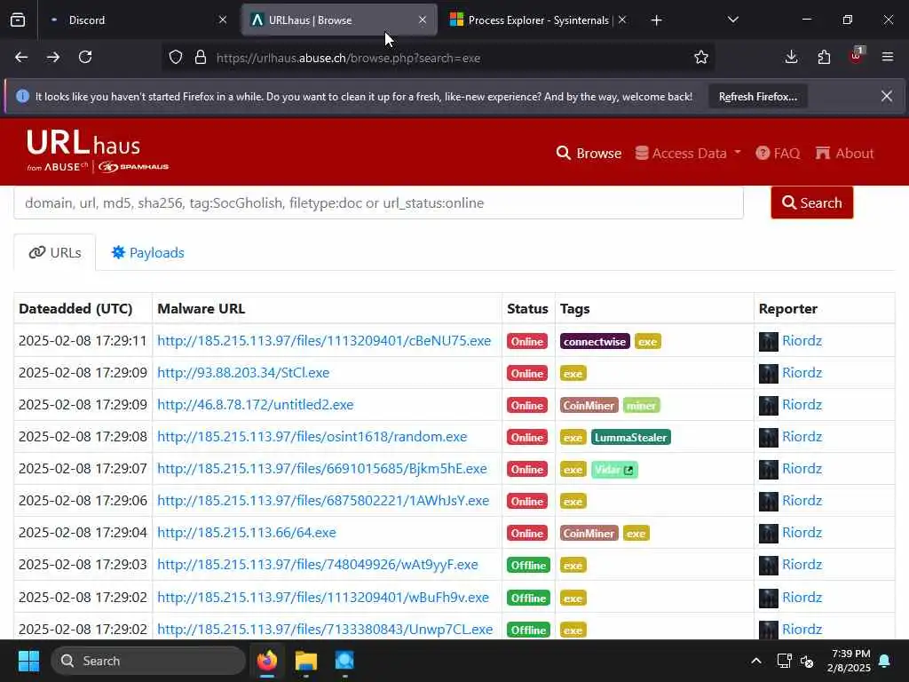List all tabs dropdown

coord(732,20)
